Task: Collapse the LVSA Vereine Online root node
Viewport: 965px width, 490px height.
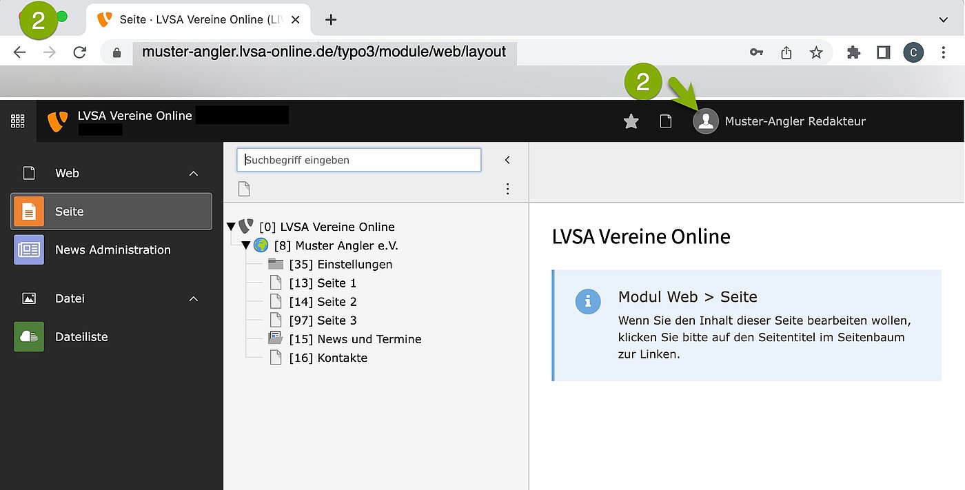Action: [x=232, y=227]
